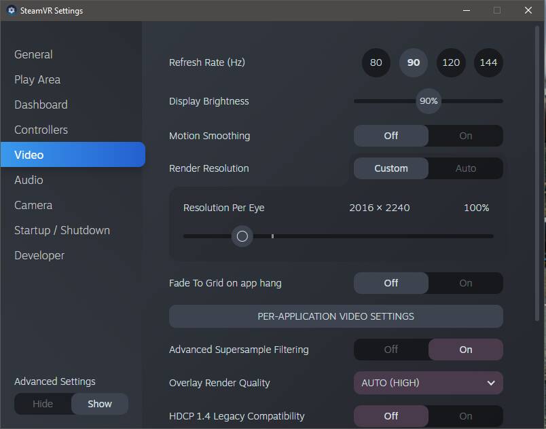The image size is (546, 429).
Task: Go to the Play Area section
Action: (37, 79)
